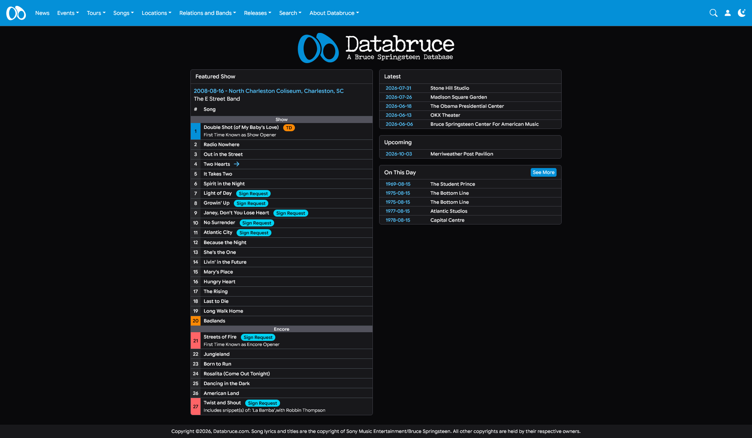The width and height of the screenshot is (752, 438).
Task: Select the song Mary's Place
Action: click(x=218, y=272)
